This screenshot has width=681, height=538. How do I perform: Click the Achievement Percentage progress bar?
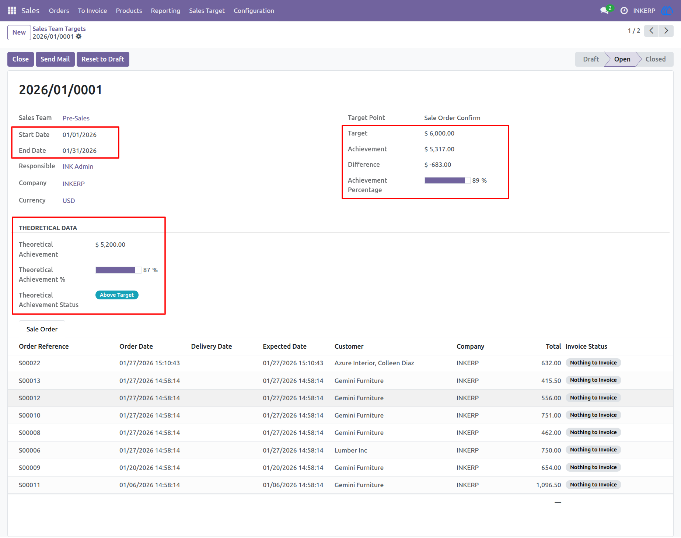[x=447, y=180]
